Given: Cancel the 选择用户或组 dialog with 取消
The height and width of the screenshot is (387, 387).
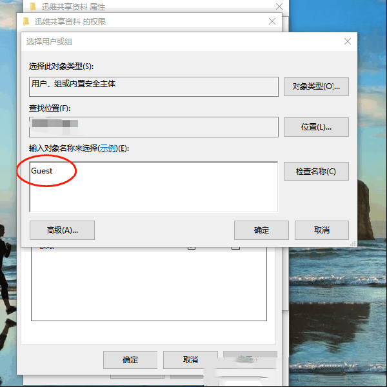Looking at the screenshot, I should [x=322, y=230].
